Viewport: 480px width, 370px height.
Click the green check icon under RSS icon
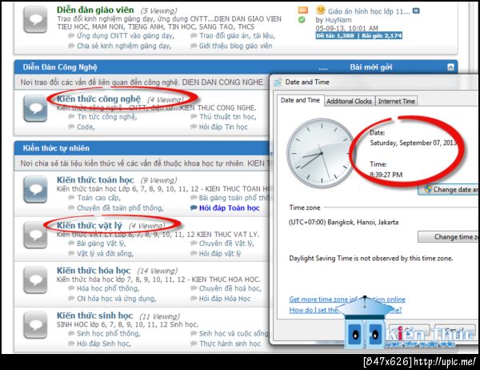click(x=302, y=20)
